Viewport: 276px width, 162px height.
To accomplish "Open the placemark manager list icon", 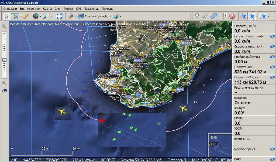I will point(224,16).
